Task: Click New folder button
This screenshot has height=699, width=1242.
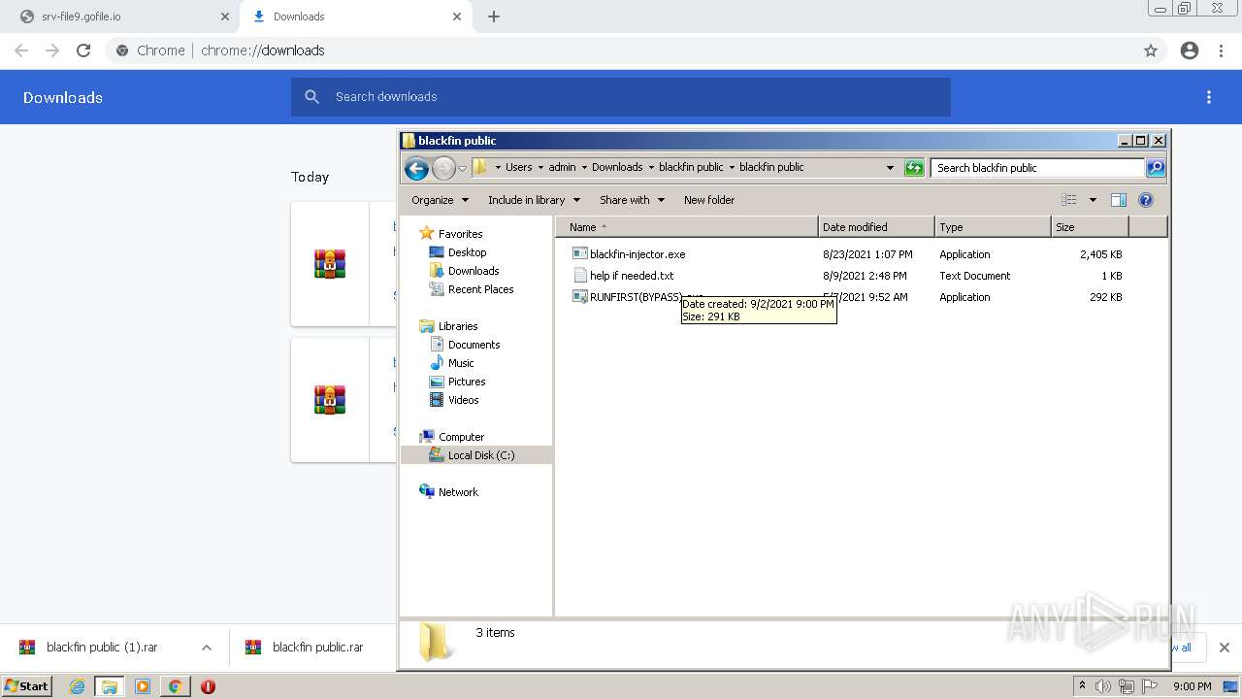Action: 709,200
